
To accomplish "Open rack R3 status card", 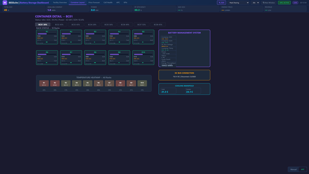I will [x=95, y=37].
